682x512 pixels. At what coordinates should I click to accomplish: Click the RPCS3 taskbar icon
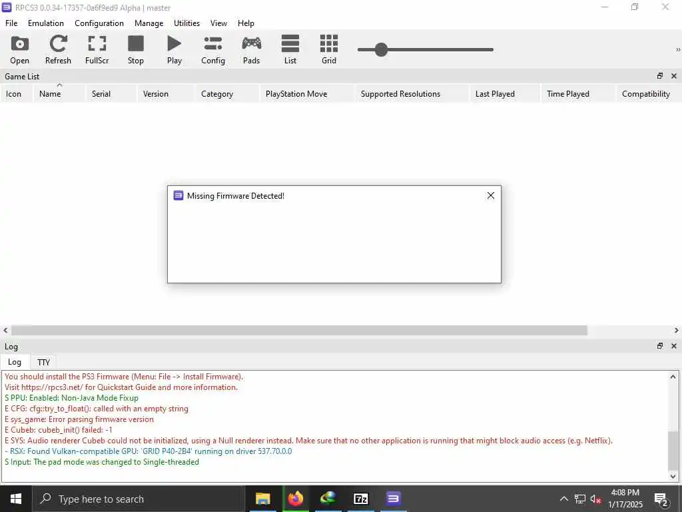point(393,499)
